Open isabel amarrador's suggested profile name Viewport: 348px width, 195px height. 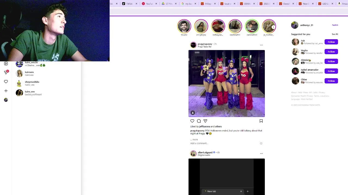pos(310,70)
